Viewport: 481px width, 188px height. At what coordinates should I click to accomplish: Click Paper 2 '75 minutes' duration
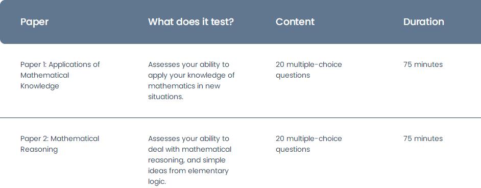click(423, 138)
